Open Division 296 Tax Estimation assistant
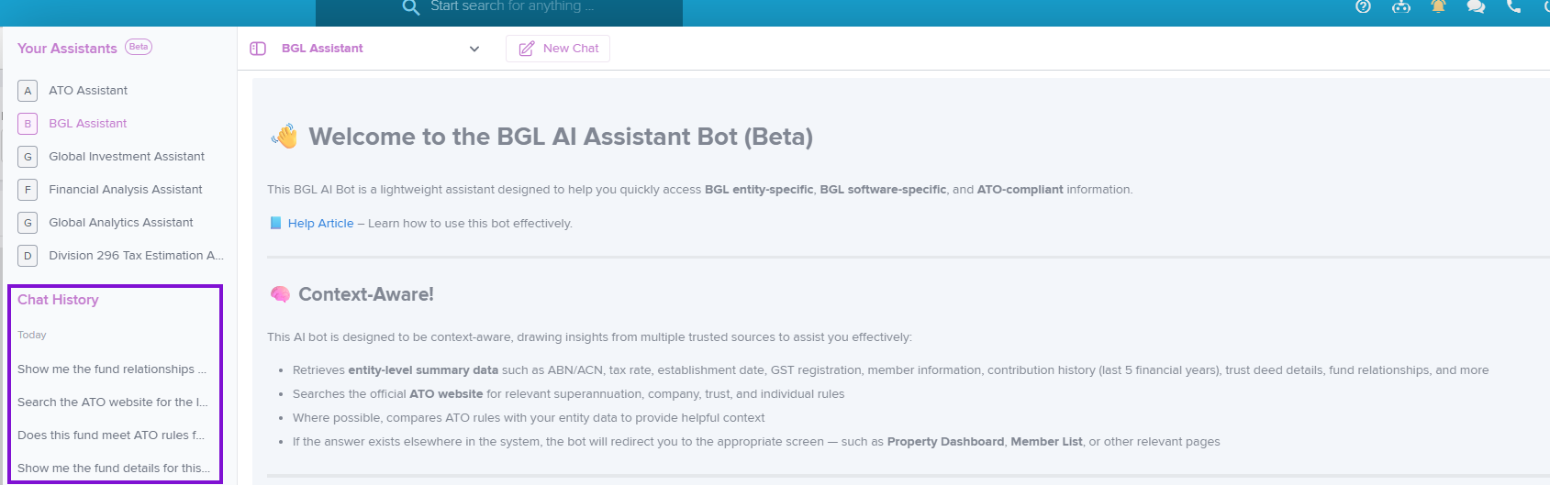The height and width of the screenshot is (485, 1550). pos(119,255)
